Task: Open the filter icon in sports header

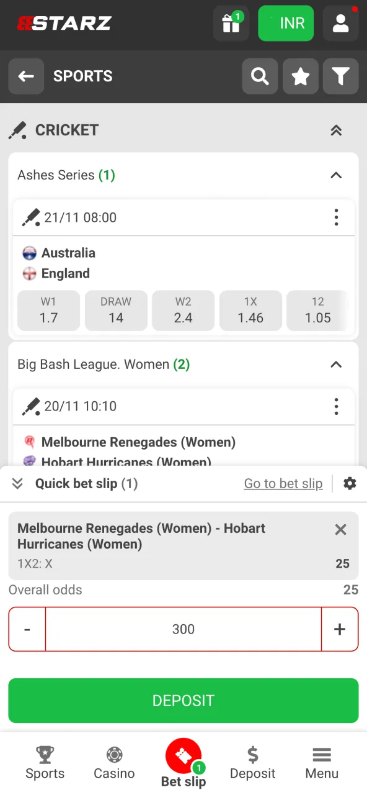Action: (340, 76)
